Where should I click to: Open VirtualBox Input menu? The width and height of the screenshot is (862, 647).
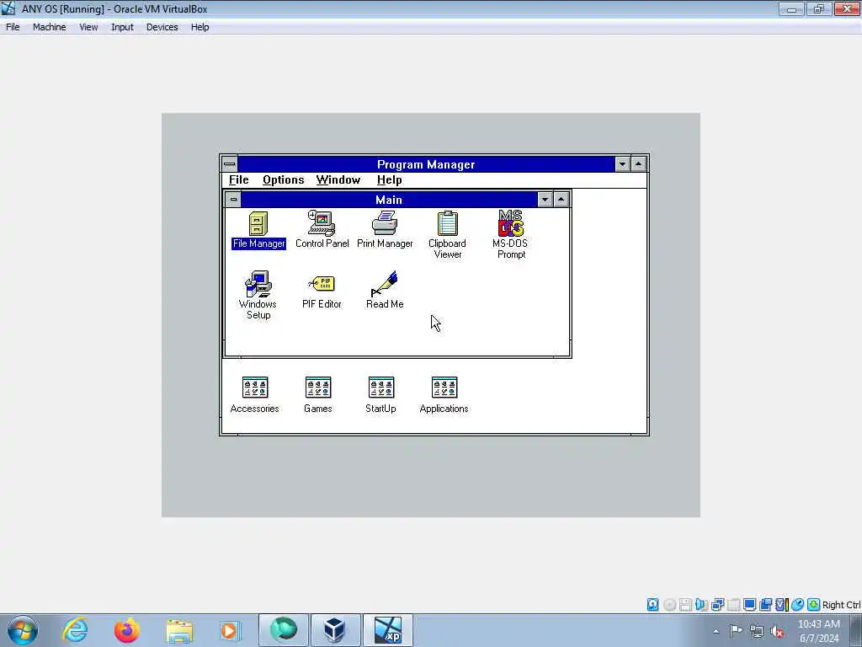(x=122, y=27)
